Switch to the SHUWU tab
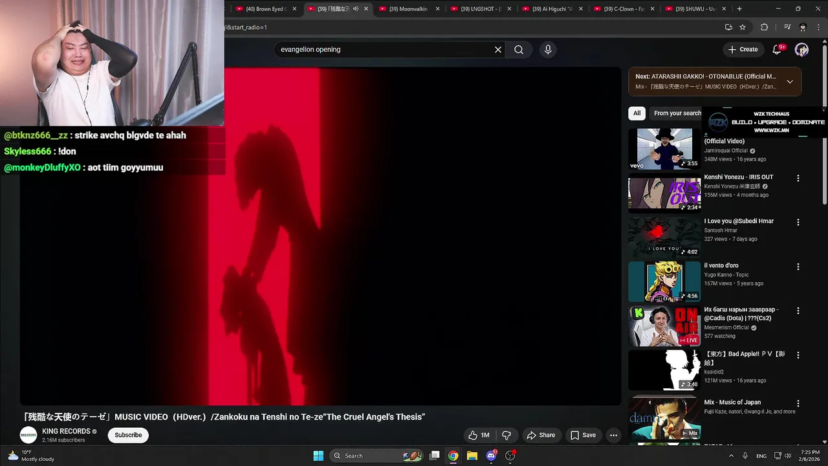 695,9
